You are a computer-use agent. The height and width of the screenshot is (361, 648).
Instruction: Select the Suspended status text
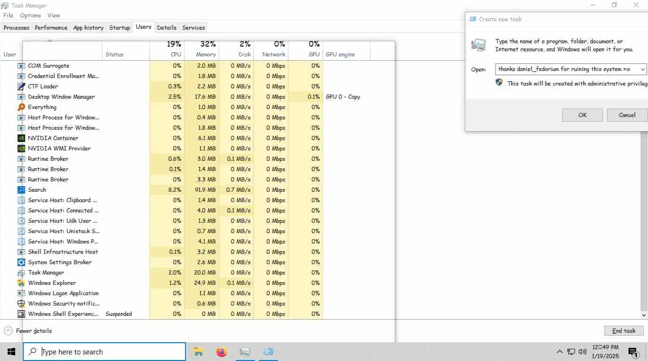click(x=119, y=314)
